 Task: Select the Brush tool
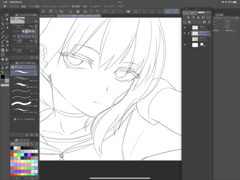click(x=2, y=41)
